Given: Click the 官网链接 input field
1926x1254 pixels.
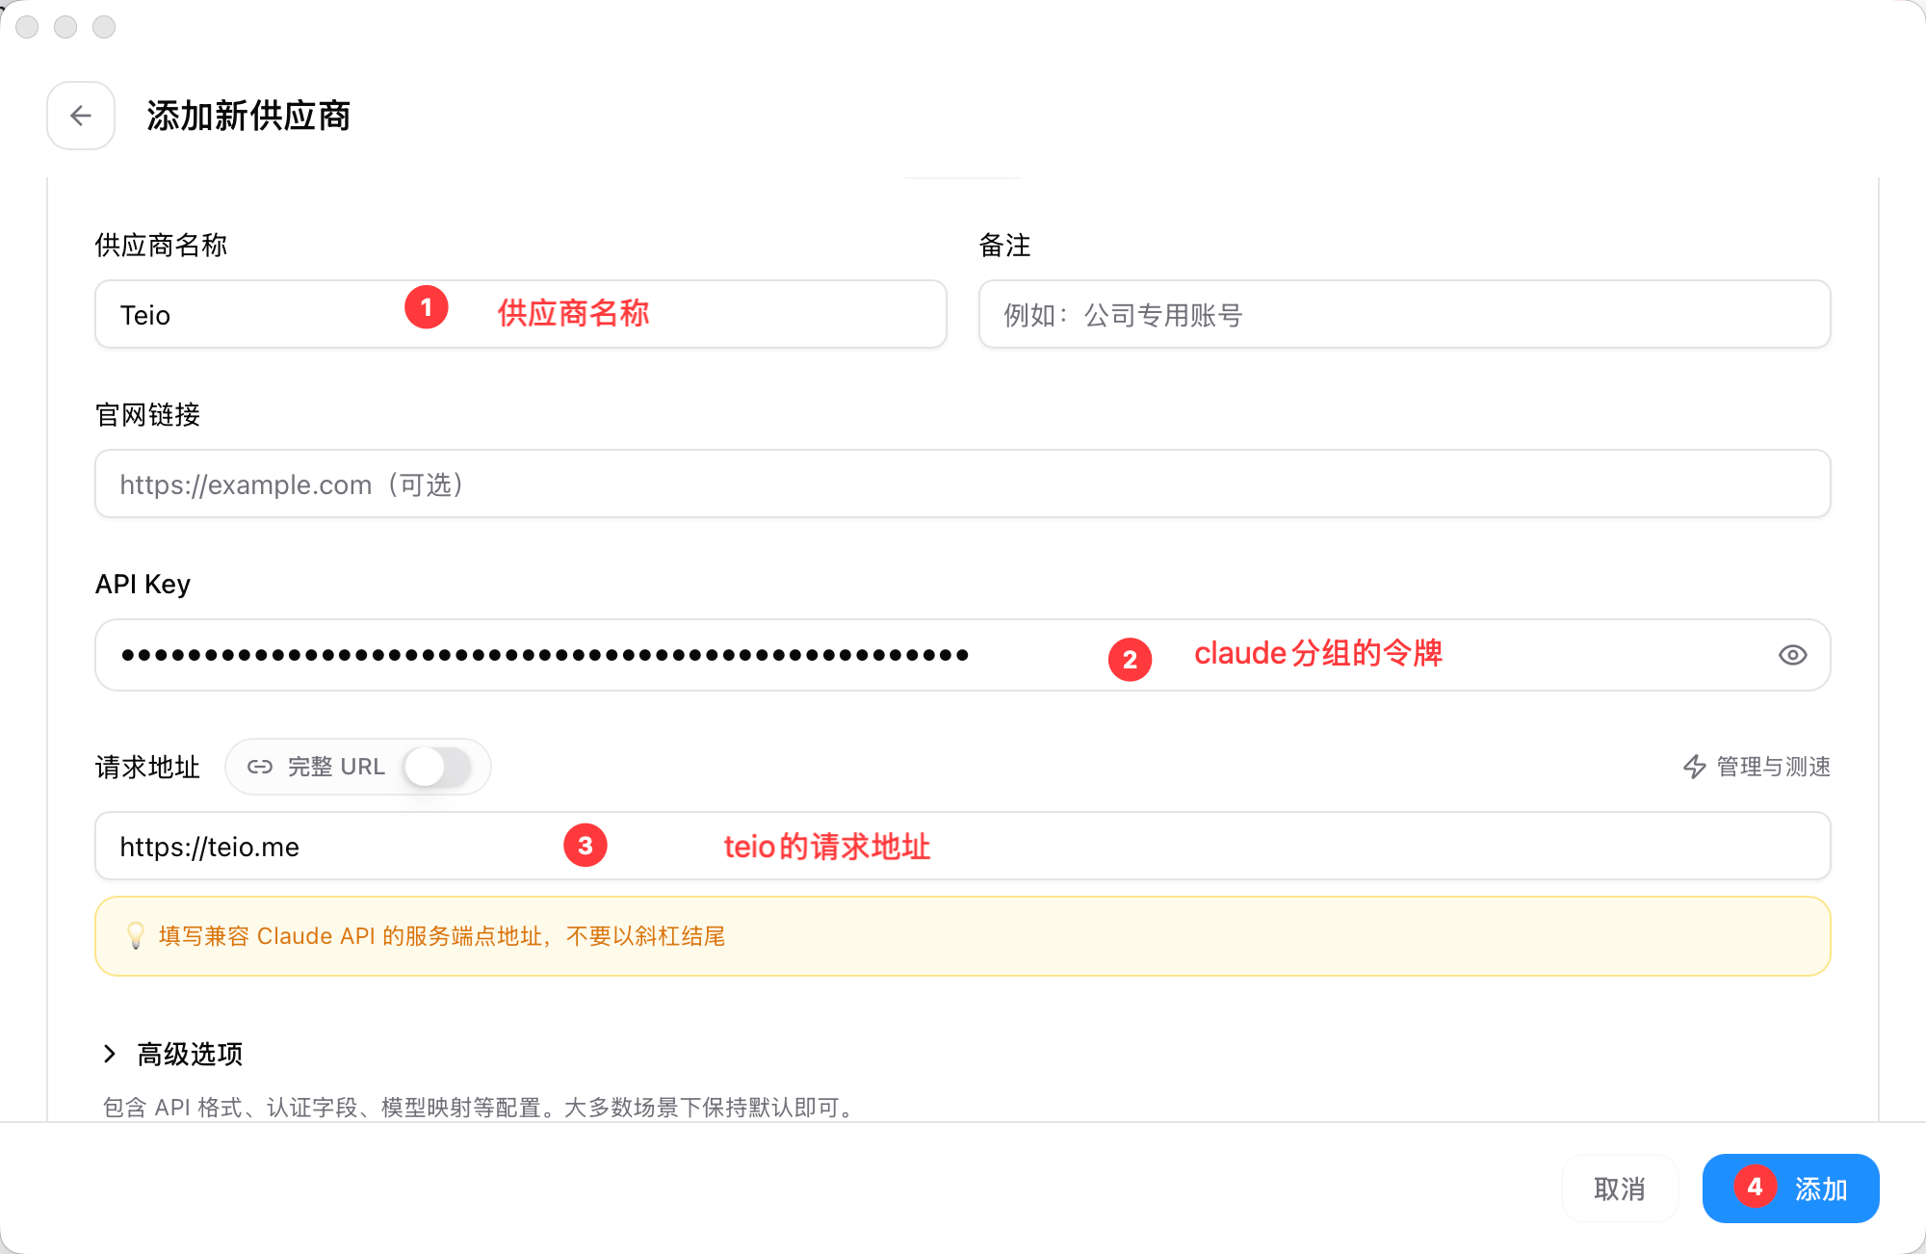Looking at the screenshot, I should [963, 483].
